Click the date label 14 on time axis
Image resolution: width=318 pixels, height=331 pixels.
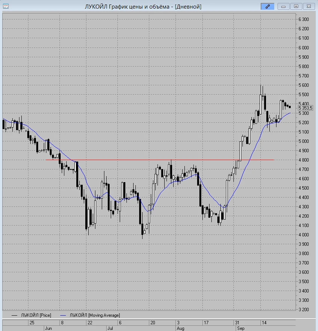[264, 322]
